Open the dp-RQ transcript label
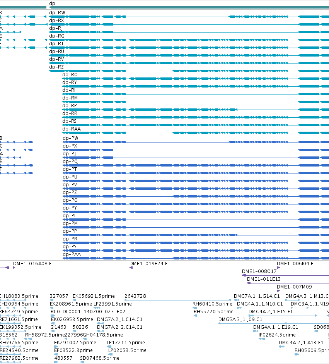 click(57, 36)
